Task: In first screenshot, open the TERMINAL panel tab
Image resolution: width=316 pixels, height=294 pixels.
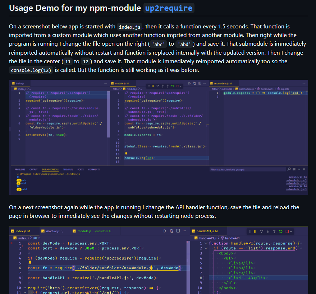Action: [68, 170]
